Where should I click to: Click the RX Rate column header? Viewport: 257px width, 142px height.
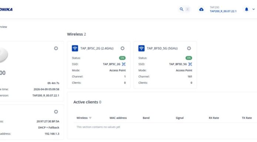pyautogui.click(x=214, y=118)
